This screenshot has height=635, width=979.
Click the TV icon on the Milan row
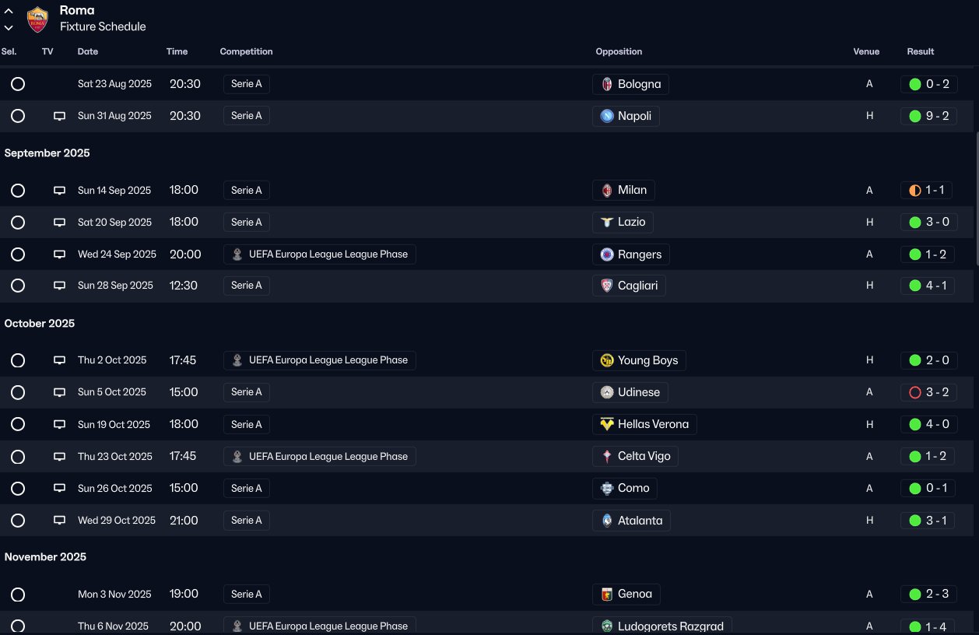[59, 191]
